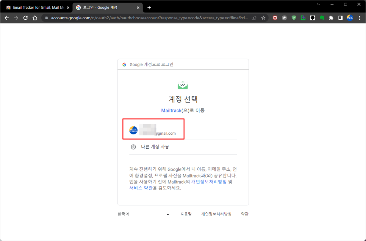366x241 pixels.
Task: Click the Google G logo in dialog header
Action: coord(124,65)
